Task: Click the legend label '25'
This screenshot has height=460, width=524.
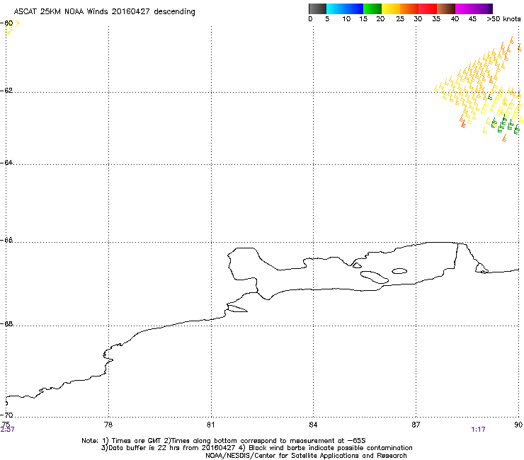Action: [400, 19]
